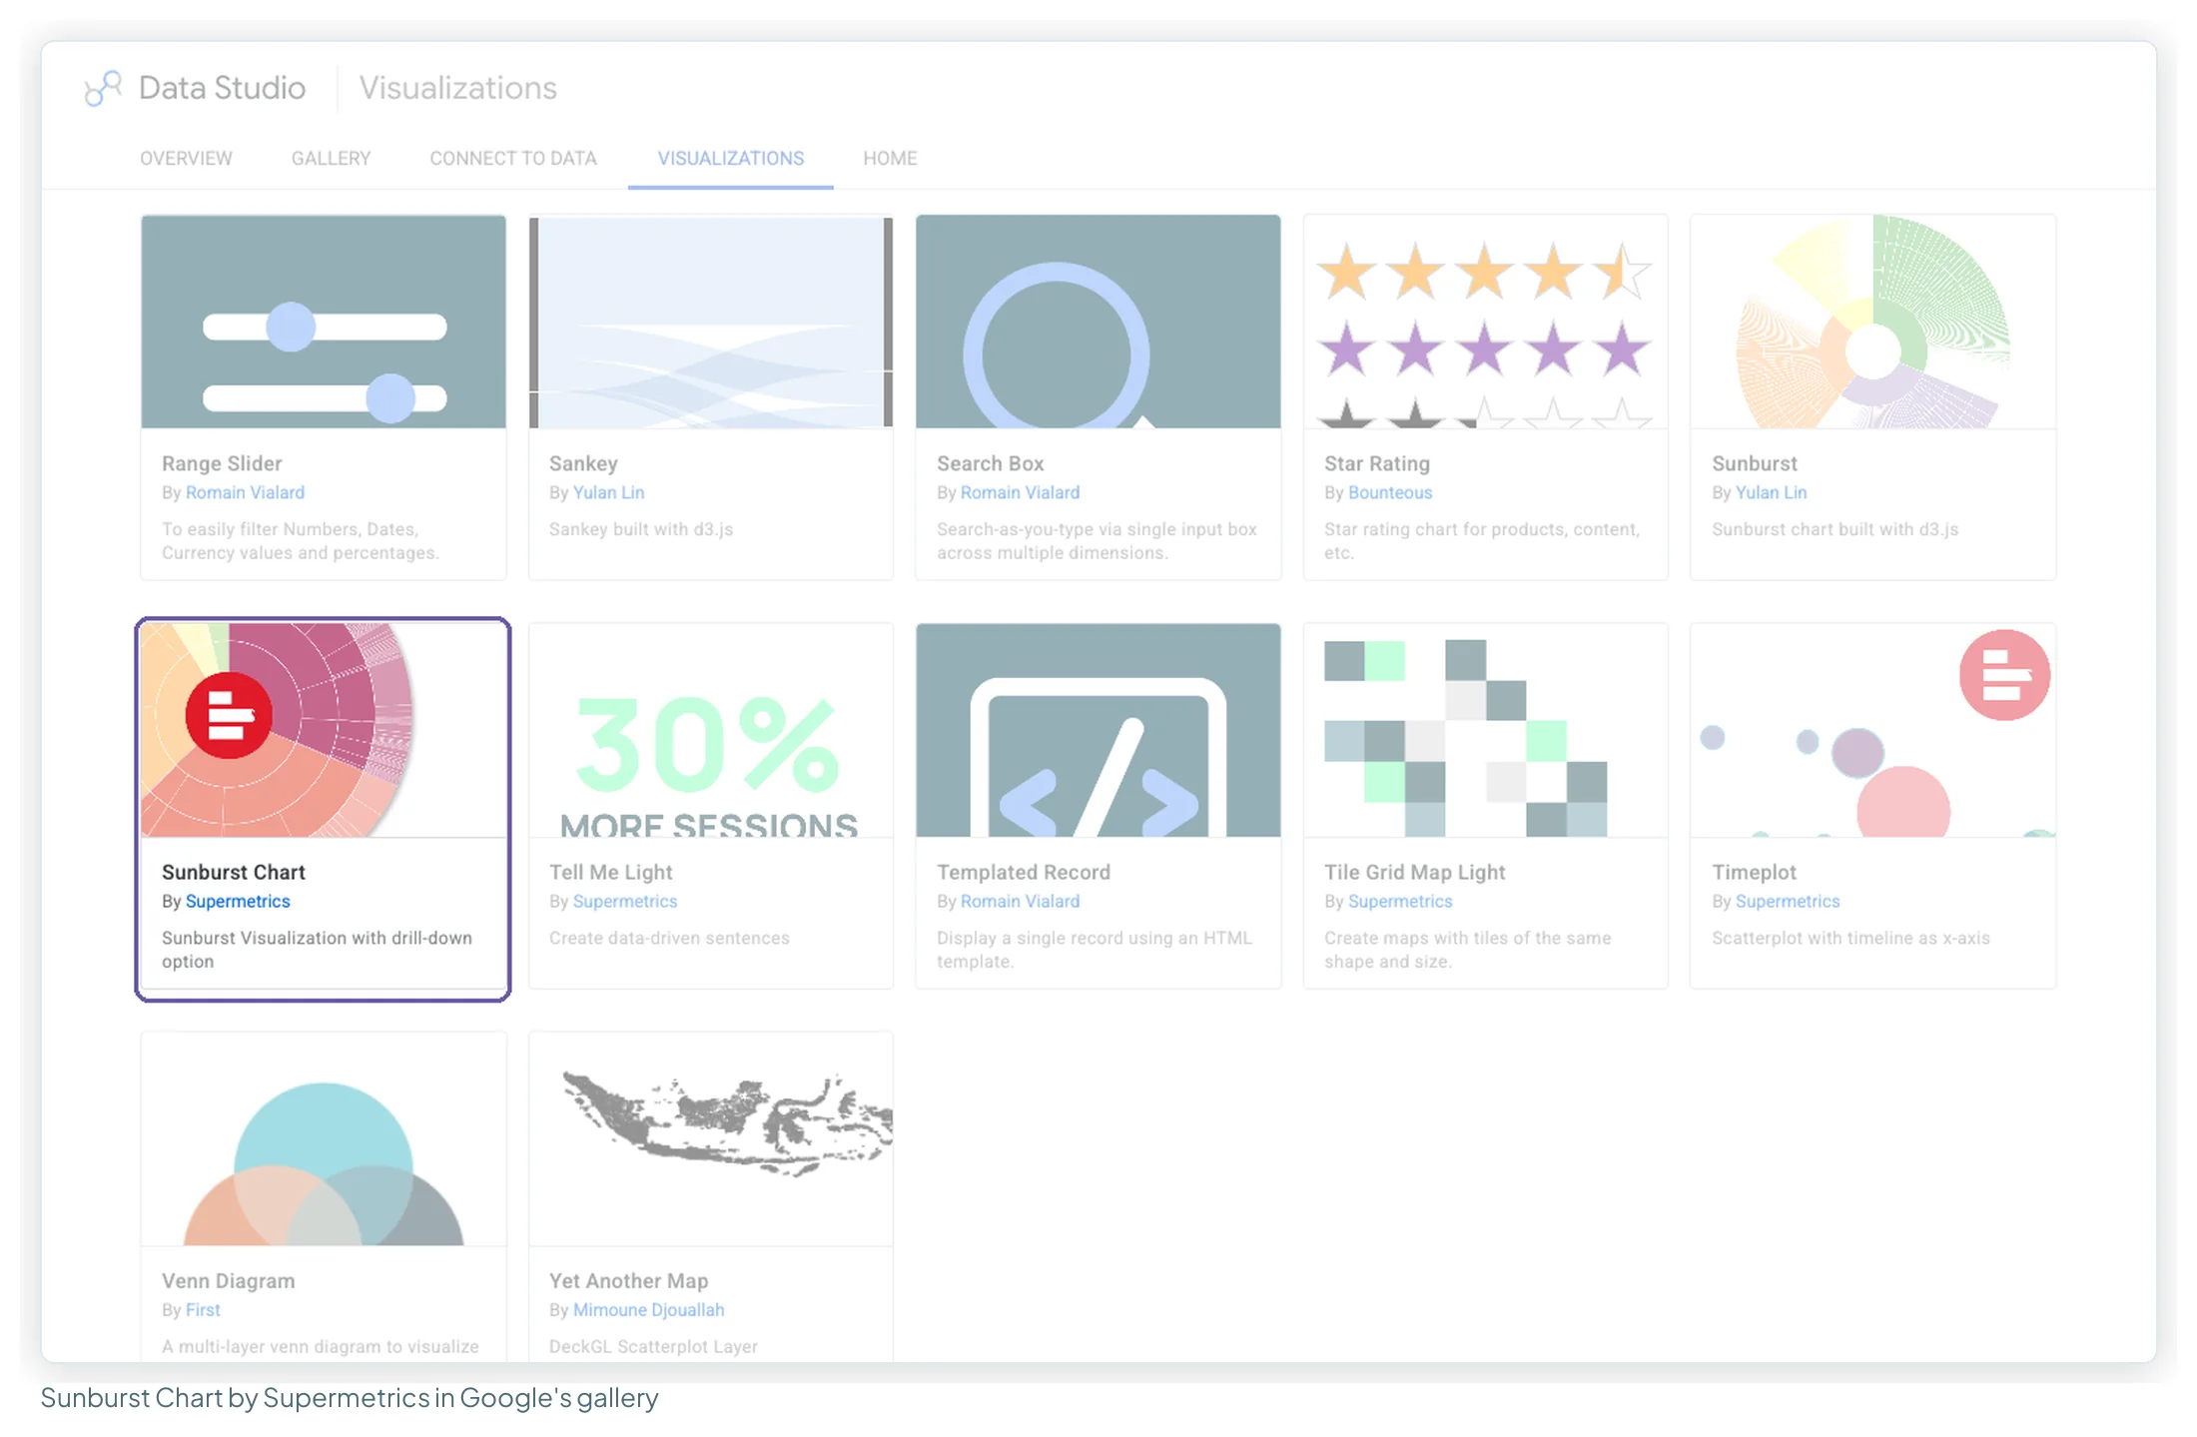Click the Supermetrics link under Tell Me Light
Image resolution: width=2197 pixels, height=1437 pixels.
click(625, 901)
